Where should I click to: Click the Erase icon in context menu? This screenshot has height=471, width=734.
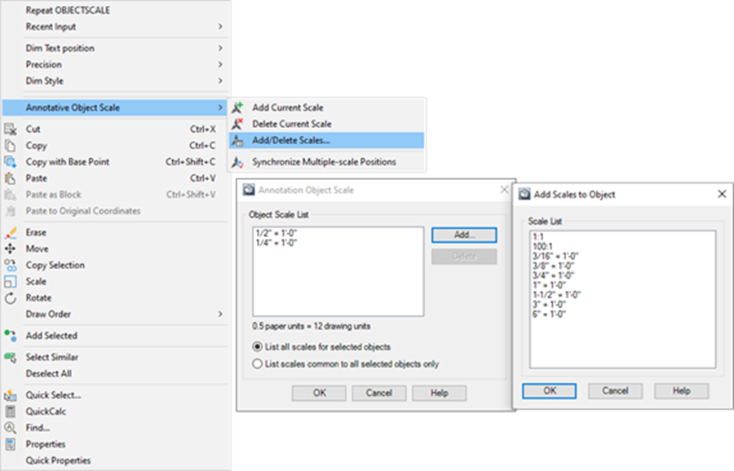coord(11,232)
